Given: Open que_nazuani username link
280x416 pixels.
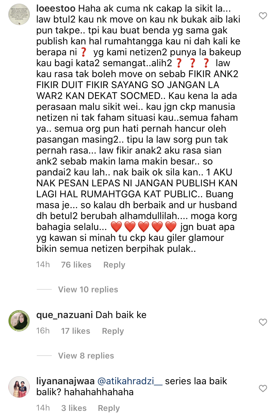Looking at the screenshot, I should [65, 315].
